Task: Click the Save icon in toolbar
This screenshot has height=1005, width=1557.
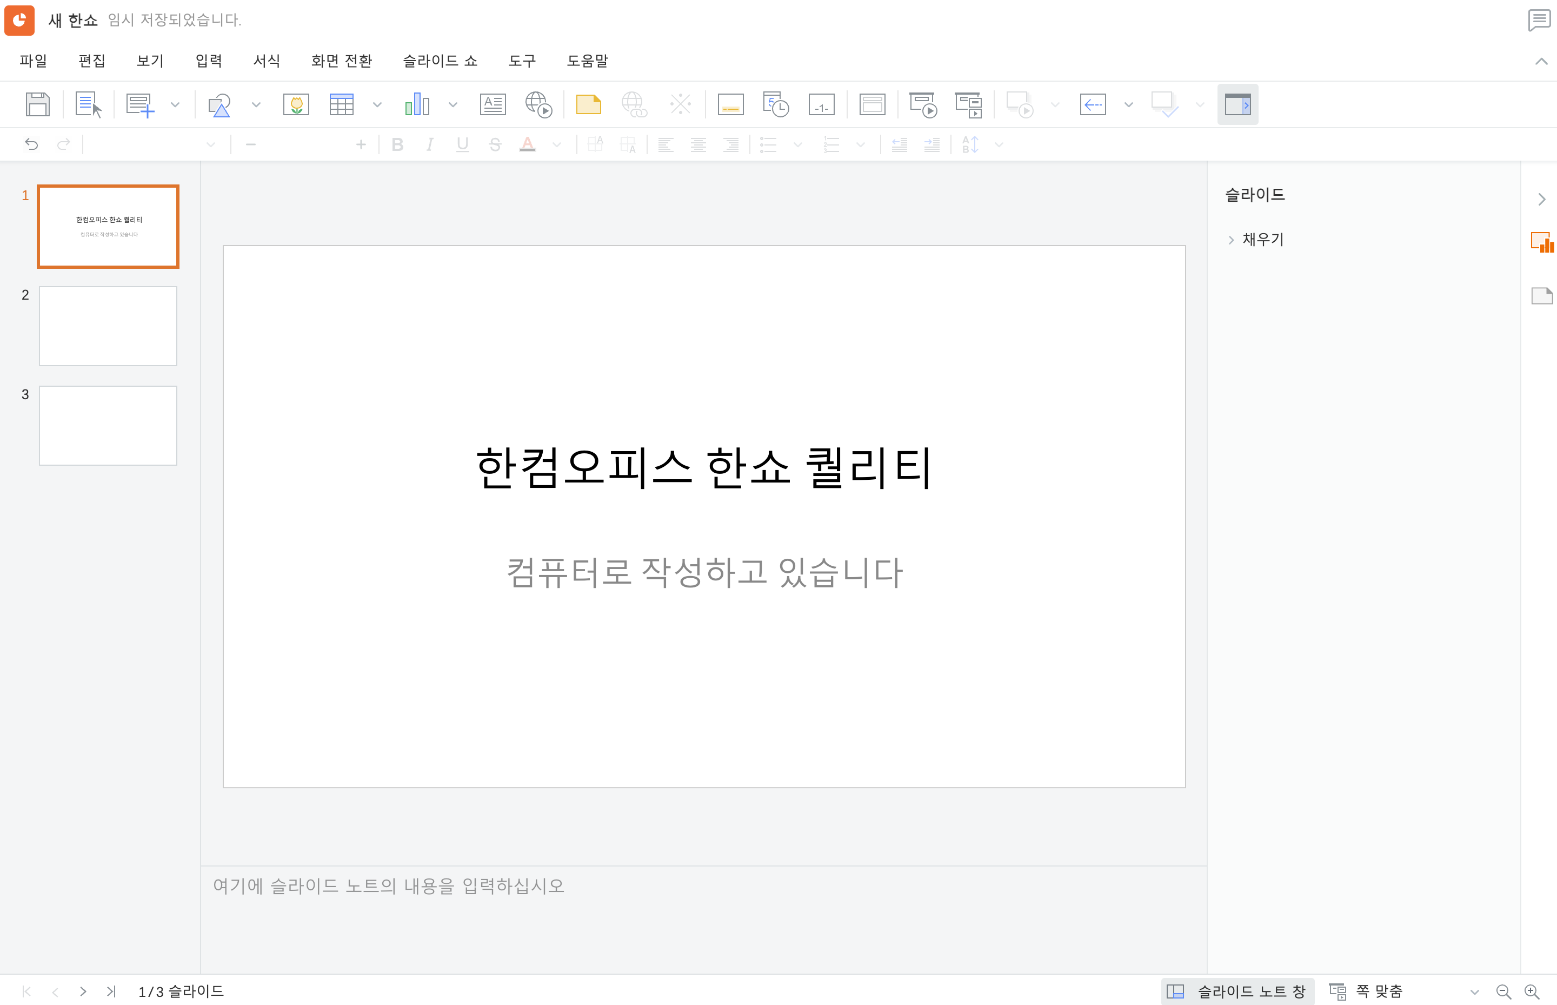Action: (37, 104)
